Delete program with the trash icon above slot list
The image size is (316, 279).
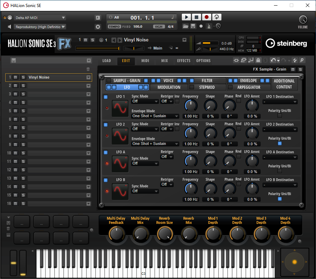88,69
